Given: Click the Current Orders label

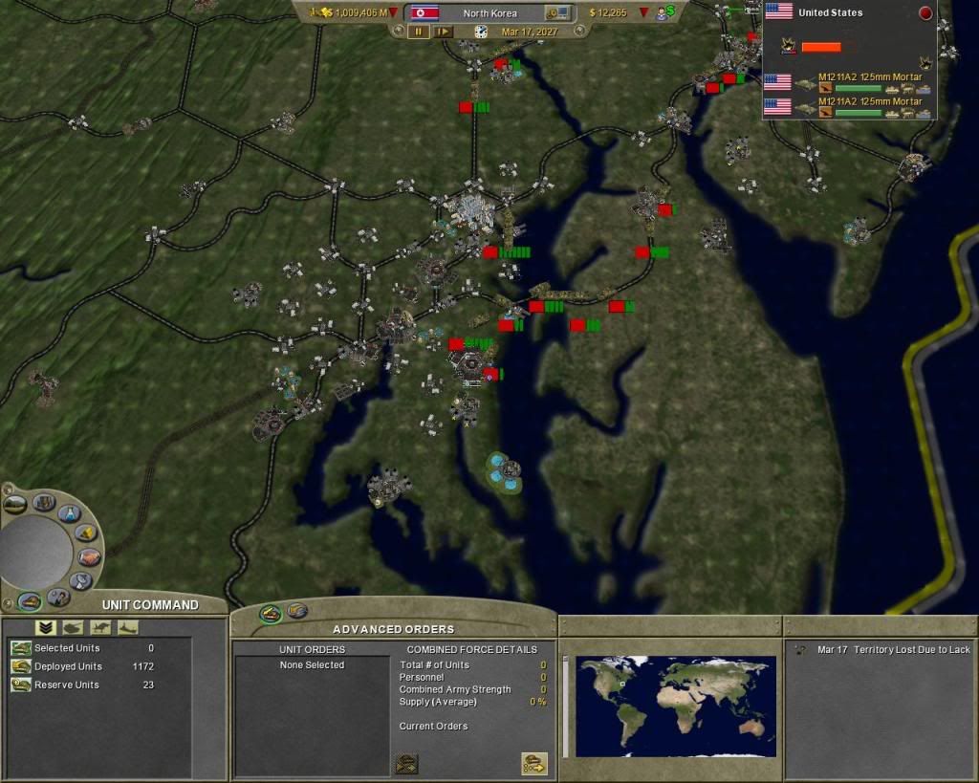Looking at the screenshot, I should click(x=433, y=727).
